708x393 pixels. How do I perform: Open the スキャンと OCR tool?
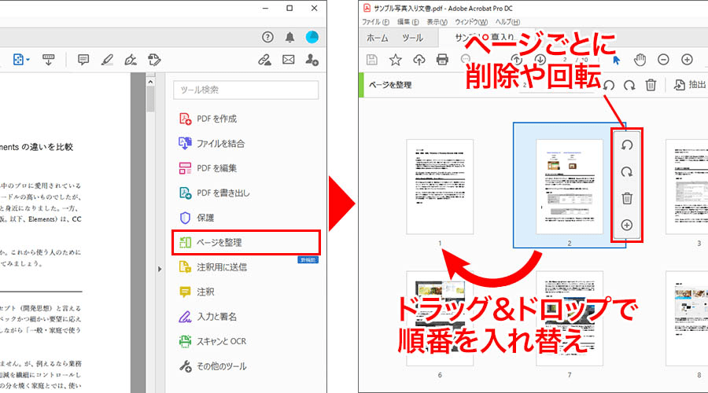(x=212, y=341)
